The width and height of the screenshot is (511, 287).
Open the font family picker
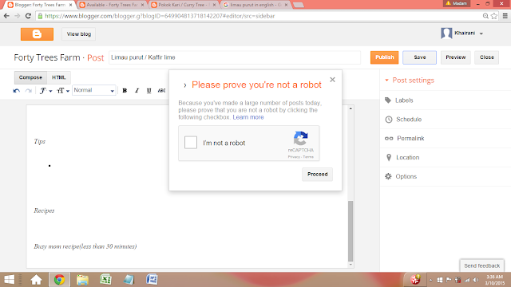46,91
